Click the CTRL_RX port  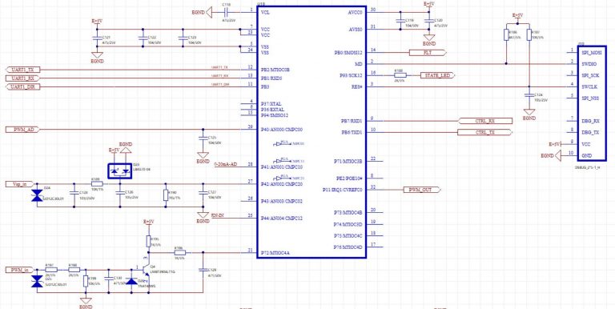pos(485,121)
